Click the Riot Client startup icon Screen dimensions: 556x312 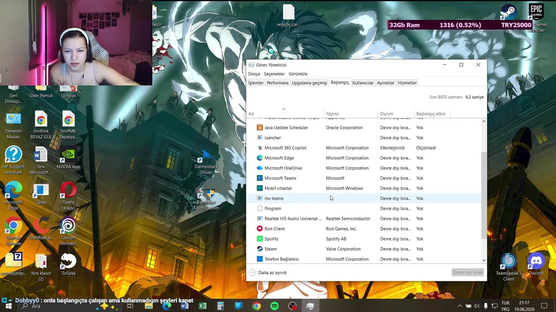point(260,229)
